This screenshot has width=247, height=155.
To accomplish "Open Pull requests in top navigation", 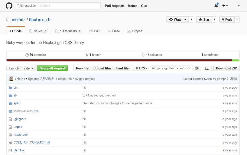I will [x=114, y=6].
